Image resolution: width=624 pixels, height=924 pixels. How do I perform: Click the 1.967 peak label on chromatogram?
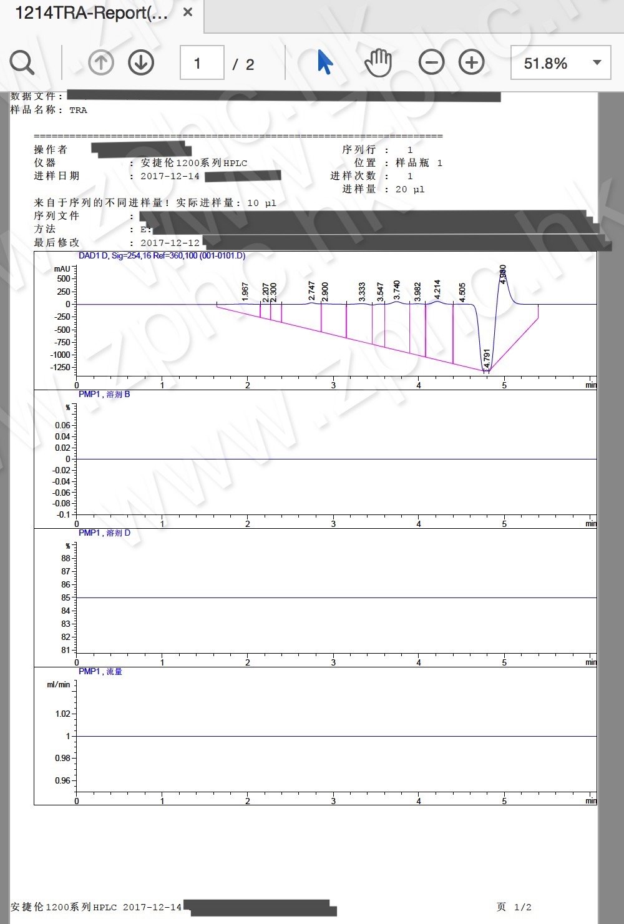pos(245,292)
